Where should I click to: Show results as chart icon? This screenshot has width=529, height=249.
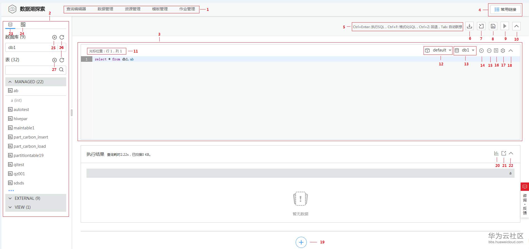(496, 153)
